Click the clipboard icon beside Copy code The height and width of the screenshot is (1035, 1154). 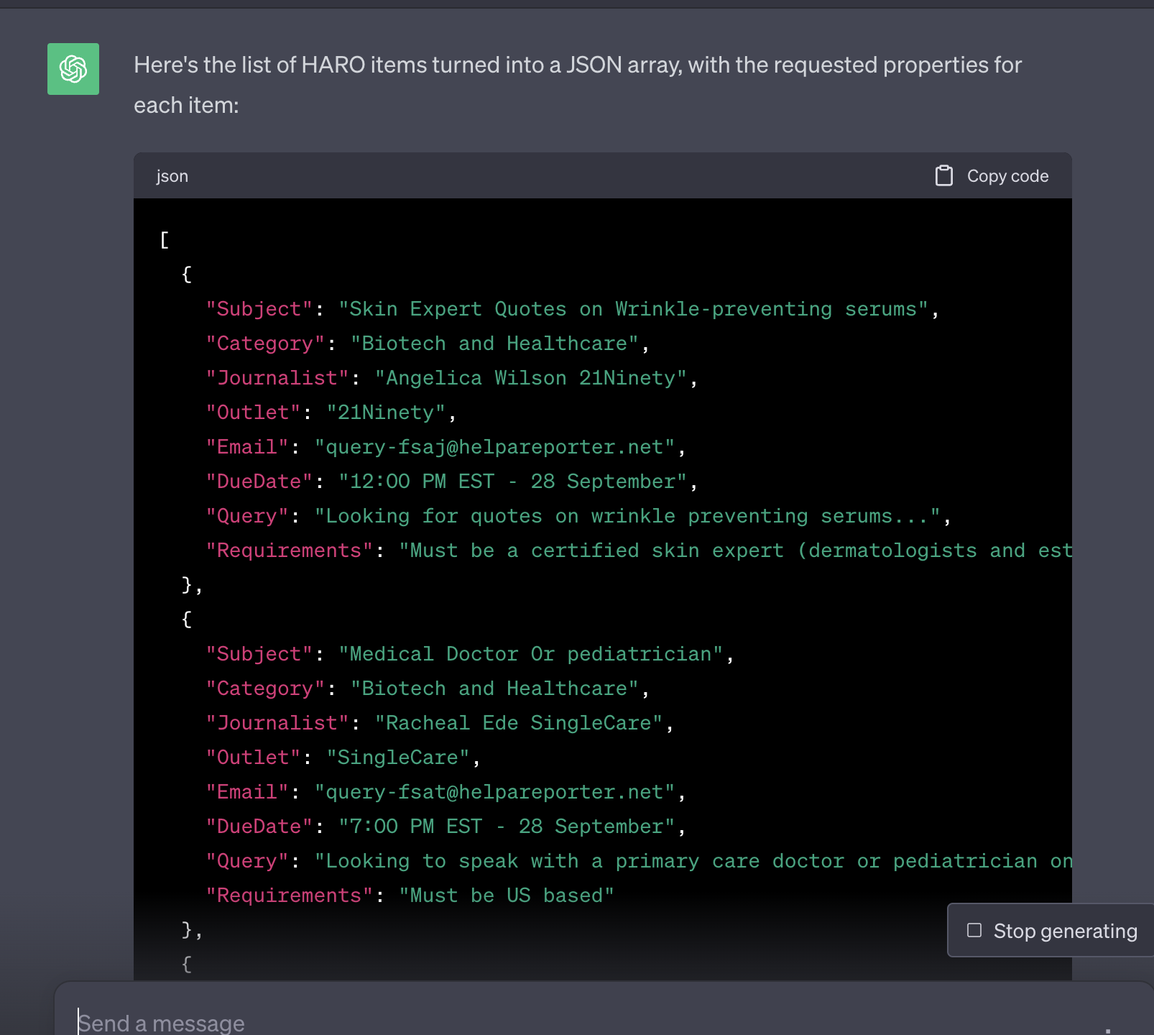944,175
